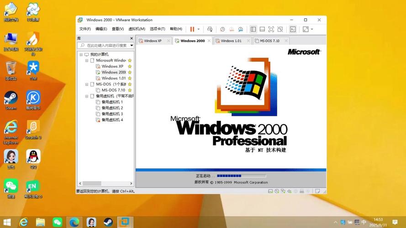Close the Windows 2000 tab
The width and height of the screenshot is (406, 228).
209,41
